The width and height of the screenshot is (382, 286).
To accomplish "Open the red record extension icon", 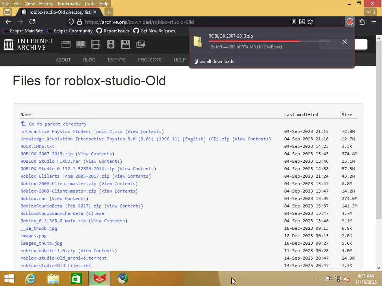I will click(x=350, y=22).
